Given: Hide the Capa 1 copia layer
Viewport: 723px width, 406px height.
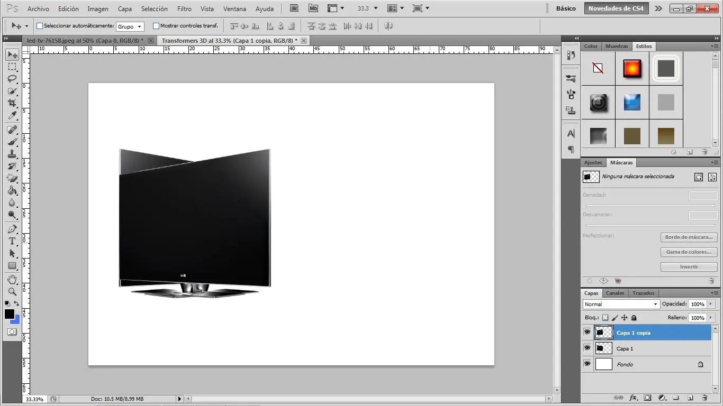Looking at the screenshot, I should [x=587, y=332].
